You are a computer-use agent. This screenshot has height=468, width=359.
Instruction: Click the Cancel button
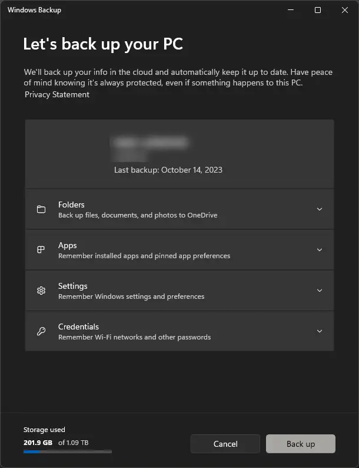225,444
